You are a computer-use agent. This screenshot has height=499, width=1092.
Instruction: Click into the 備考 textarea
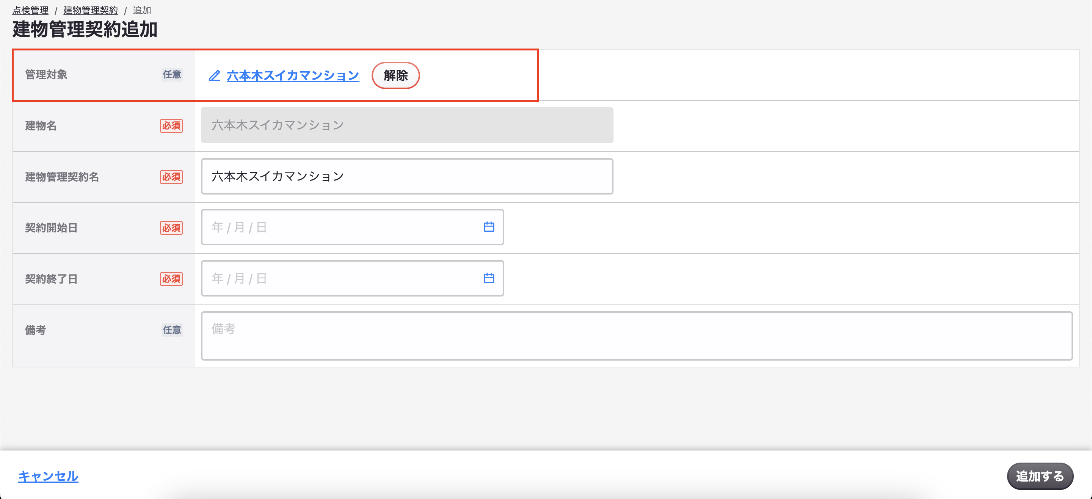637,336
